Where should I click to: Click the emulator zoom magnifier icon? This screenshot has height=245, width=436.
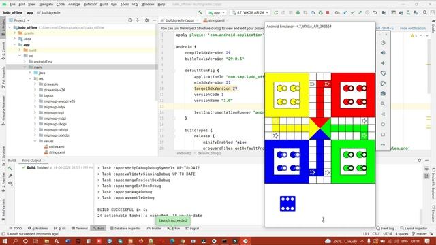[383, 103]
